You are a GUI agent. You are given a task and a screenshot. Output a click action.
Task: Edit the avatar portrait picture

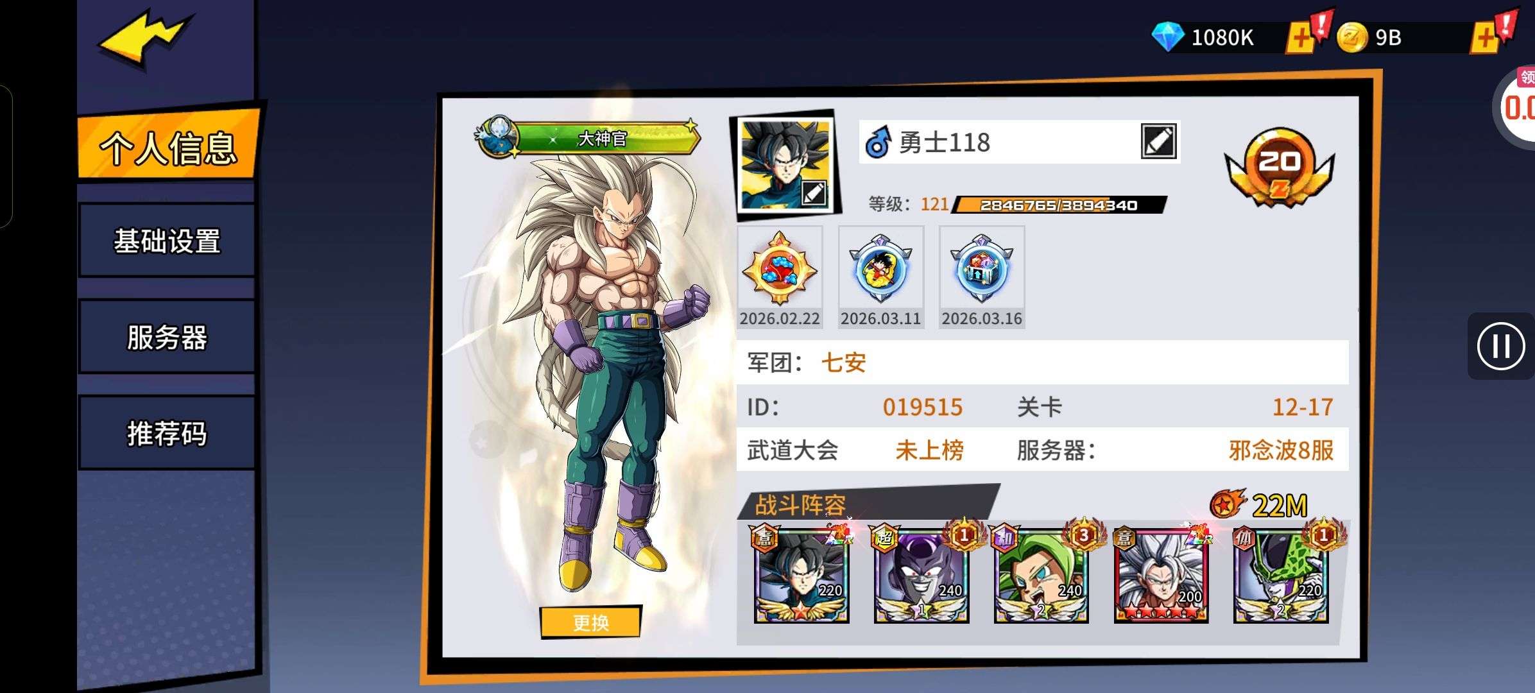[x=814, y=193]
